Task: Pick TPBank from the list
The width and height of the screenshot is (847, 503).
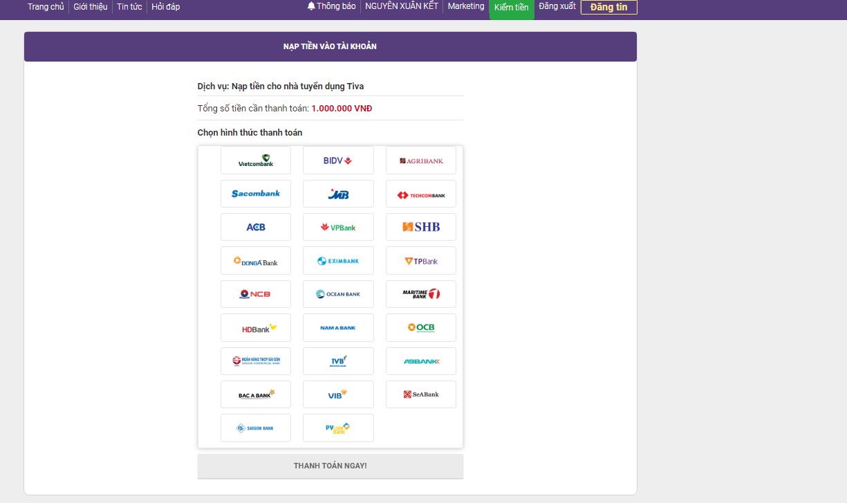Action: coord(420,261)
